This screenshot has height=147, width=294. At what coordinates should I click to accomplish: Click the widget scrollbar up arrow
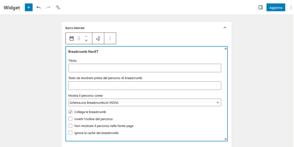[226, 48]
